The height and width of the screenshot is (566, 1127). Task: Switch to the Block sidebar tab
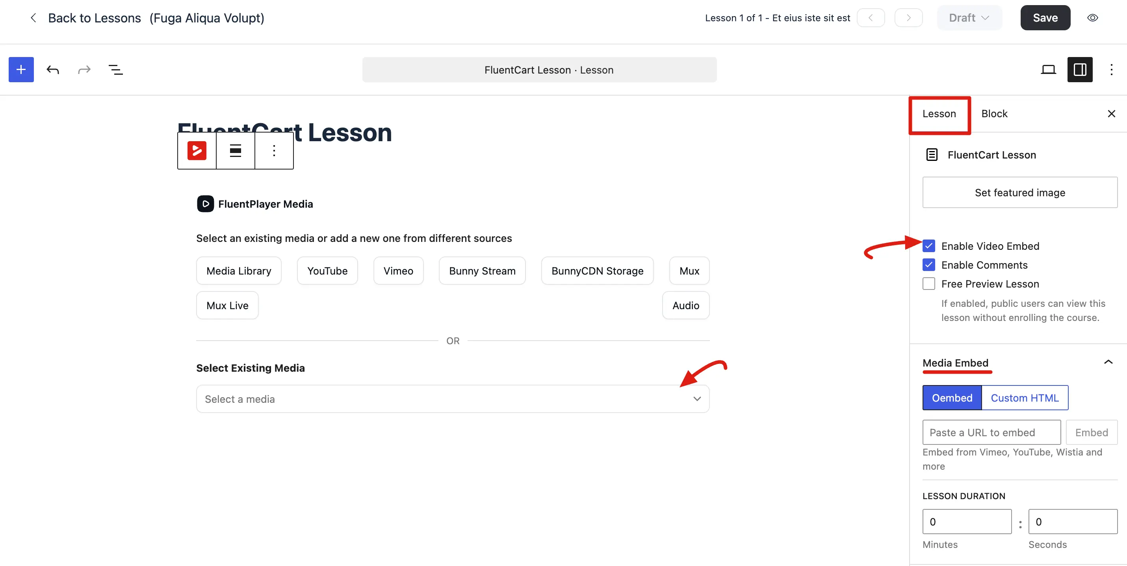click(x=994, y=114)
